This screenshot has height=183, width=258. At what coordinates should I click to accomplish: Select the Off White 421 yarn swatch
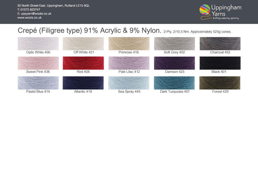pyautogui.click(x=83, y=44)
